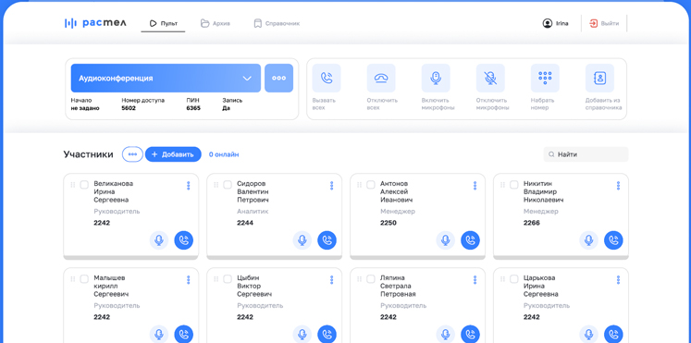Click the drag handle on Ляпина card
691x343 pixels.
coord(359,279)
